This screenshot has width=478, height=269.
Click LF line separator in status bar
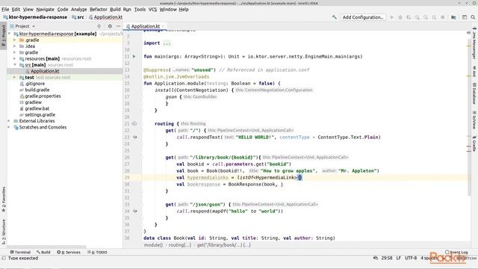click(x=398, y=258)
